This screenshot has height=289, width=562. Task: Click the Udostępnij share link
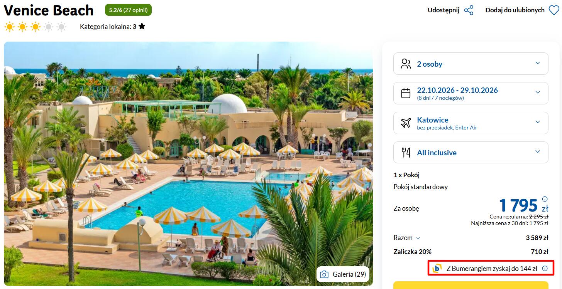pyautogui.click(x=443, y=10)
